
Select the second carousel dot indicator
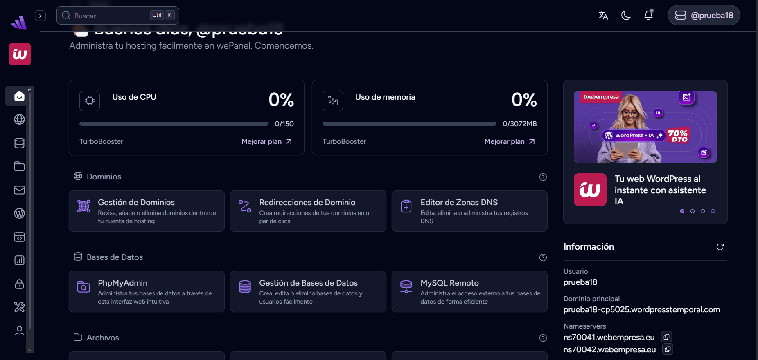point(693,211)
